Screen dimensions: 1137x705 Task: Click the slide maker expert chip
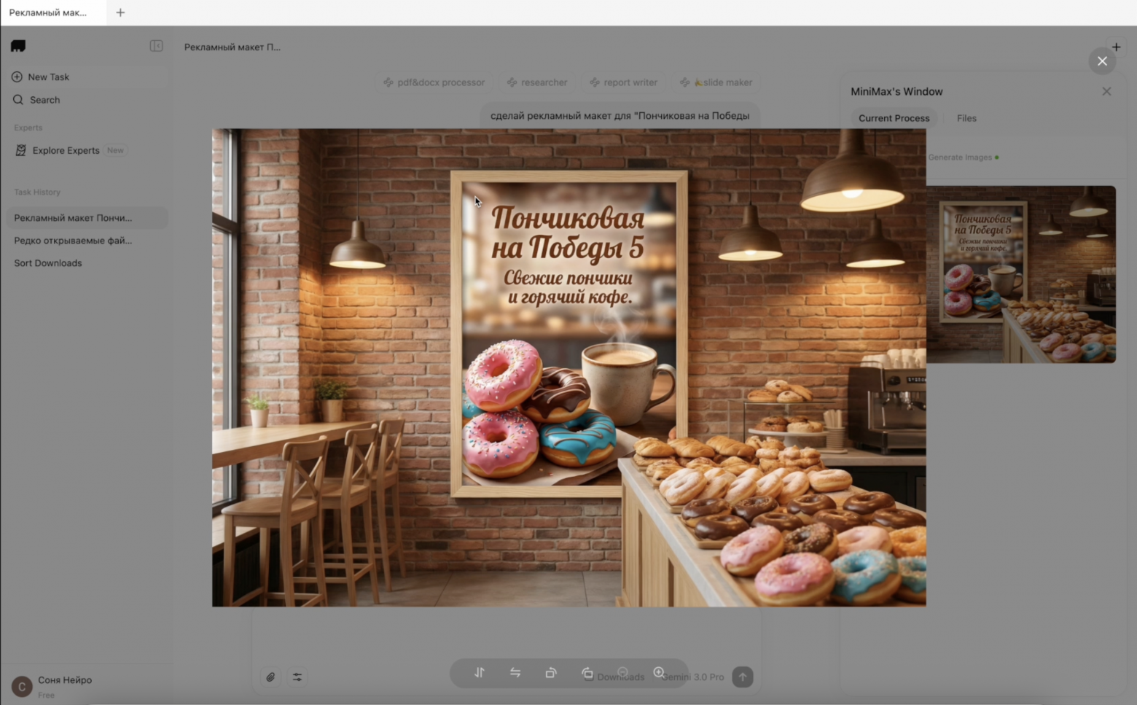point(716,82)
